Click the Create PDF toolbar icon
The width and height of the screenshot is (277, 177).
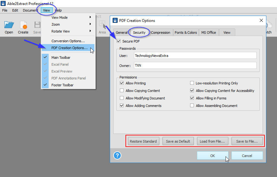(x=23, y=25)
